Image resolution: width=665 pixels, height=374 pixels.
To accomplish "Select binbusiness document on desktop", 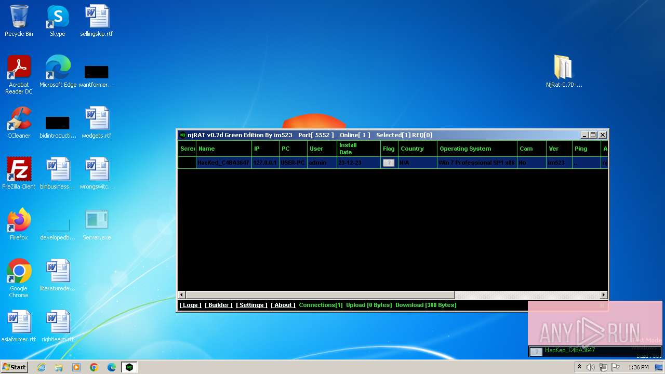I will 58,173.
